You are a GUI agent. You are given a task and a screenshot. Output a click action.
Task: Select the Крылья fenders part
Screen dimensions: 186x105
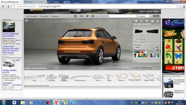tap(110, 78)
